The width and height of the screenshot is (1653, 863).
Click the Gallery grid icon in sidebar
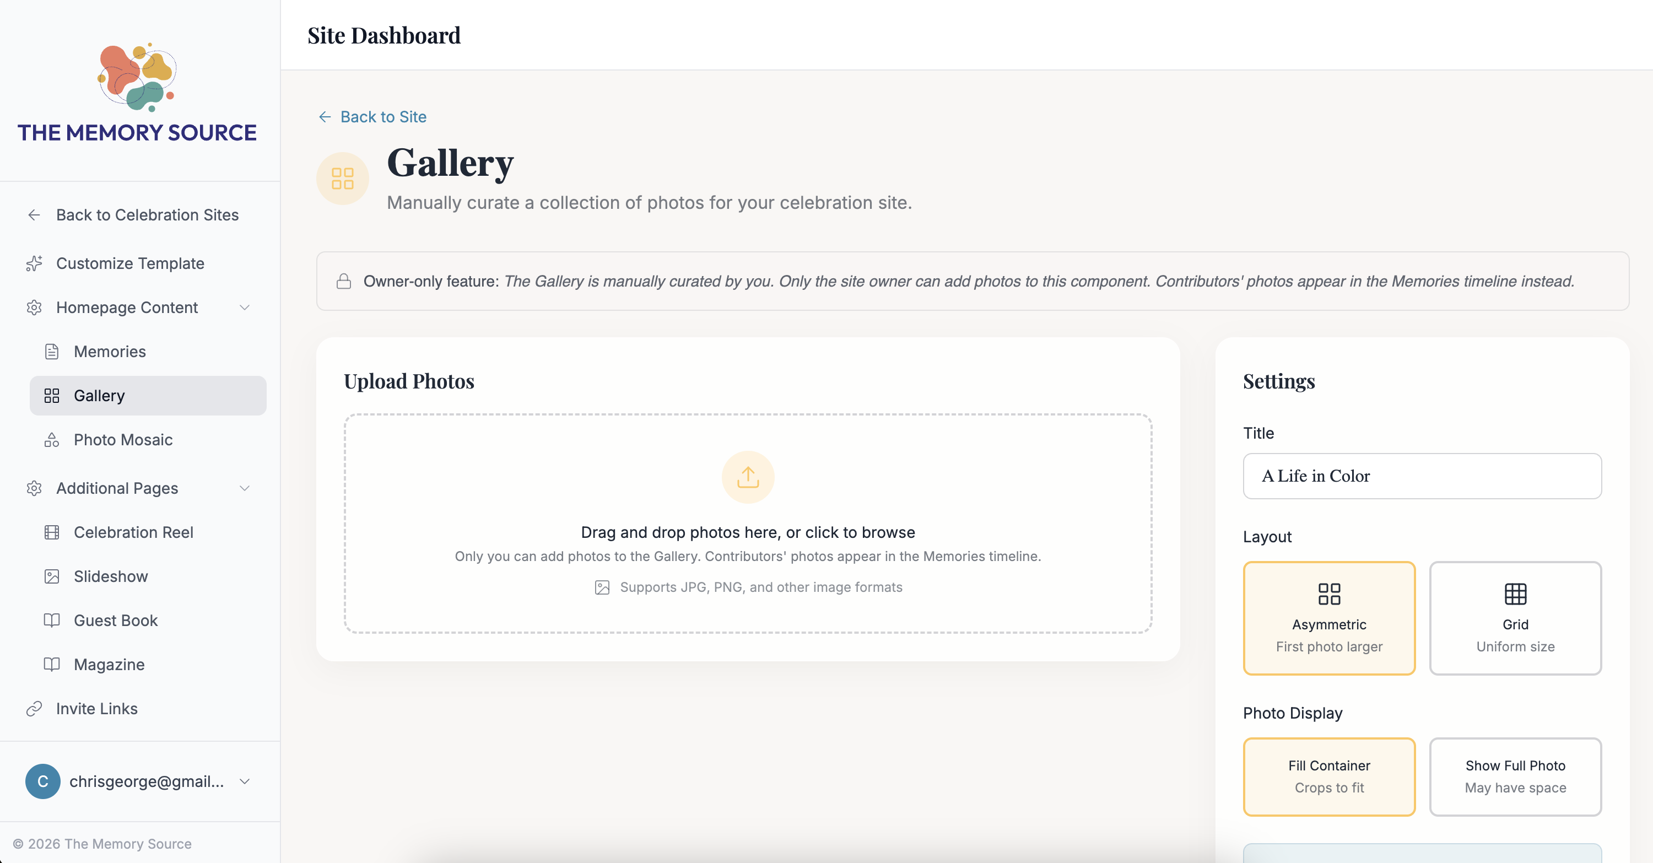pyautogui.click(x=52, y=395)
